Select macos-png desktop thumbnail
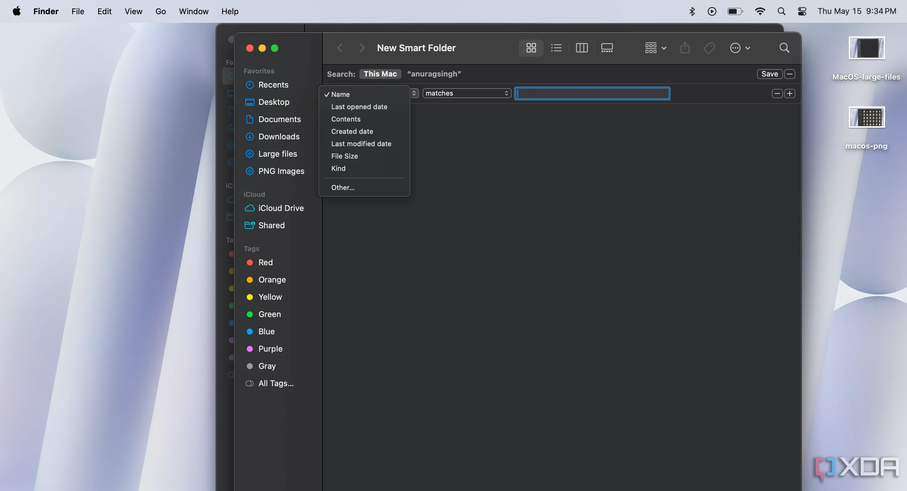 pyautogui.click(x=867, y=117)
